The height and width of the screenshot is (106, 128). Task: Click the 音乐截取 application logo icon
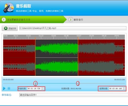8,8
